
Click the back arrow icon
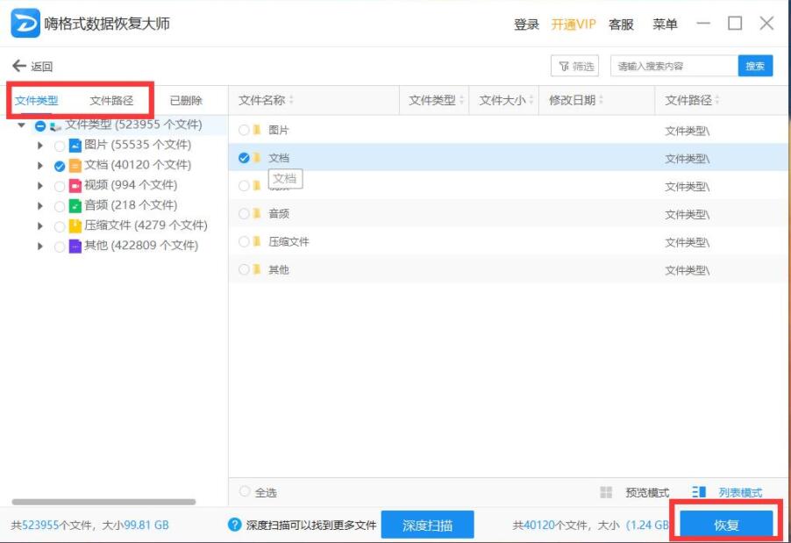point(18,66)
